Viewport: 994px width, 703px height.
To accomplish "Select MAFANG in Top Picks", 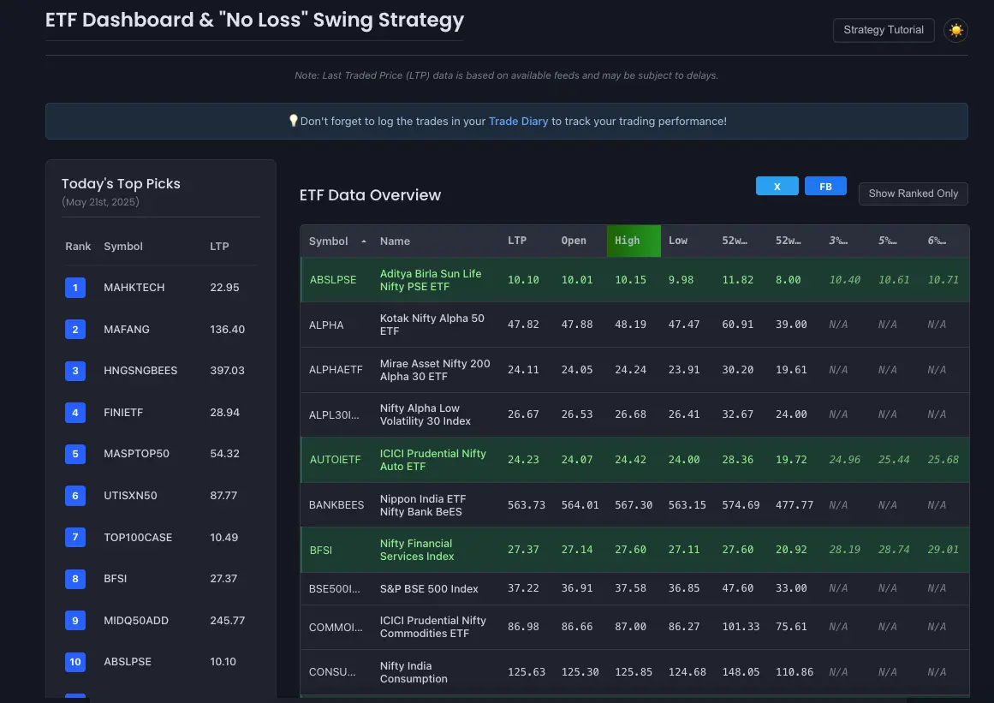I will (126, 330).
